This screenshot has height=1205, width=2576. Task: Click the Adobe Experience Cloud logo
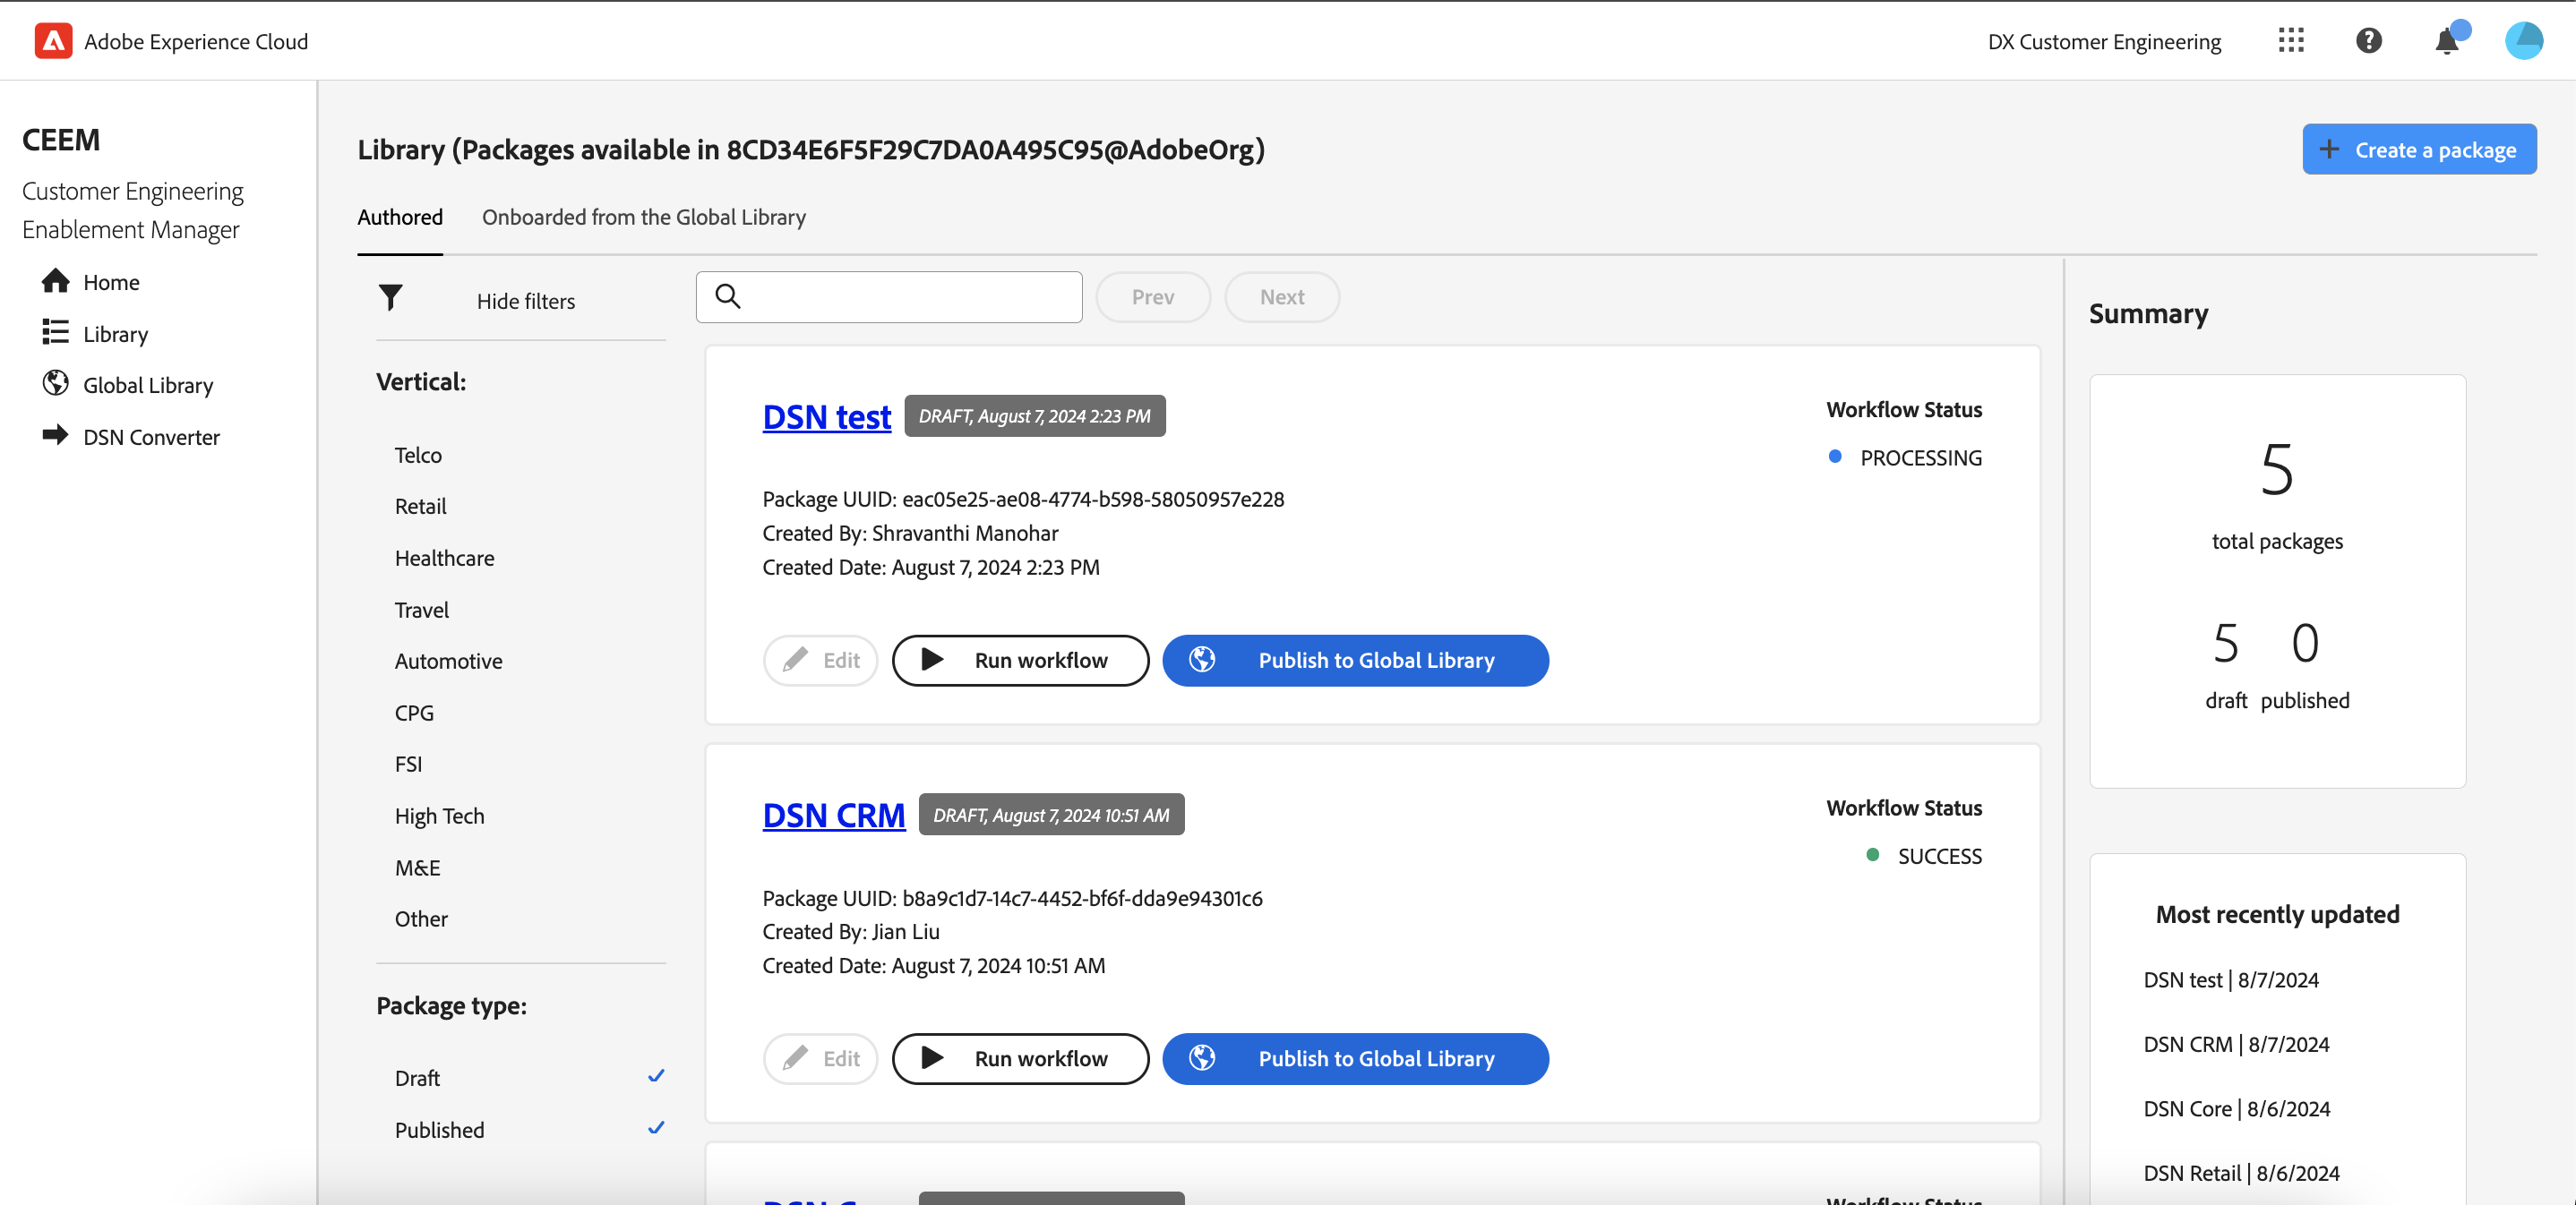pos(53,41)
